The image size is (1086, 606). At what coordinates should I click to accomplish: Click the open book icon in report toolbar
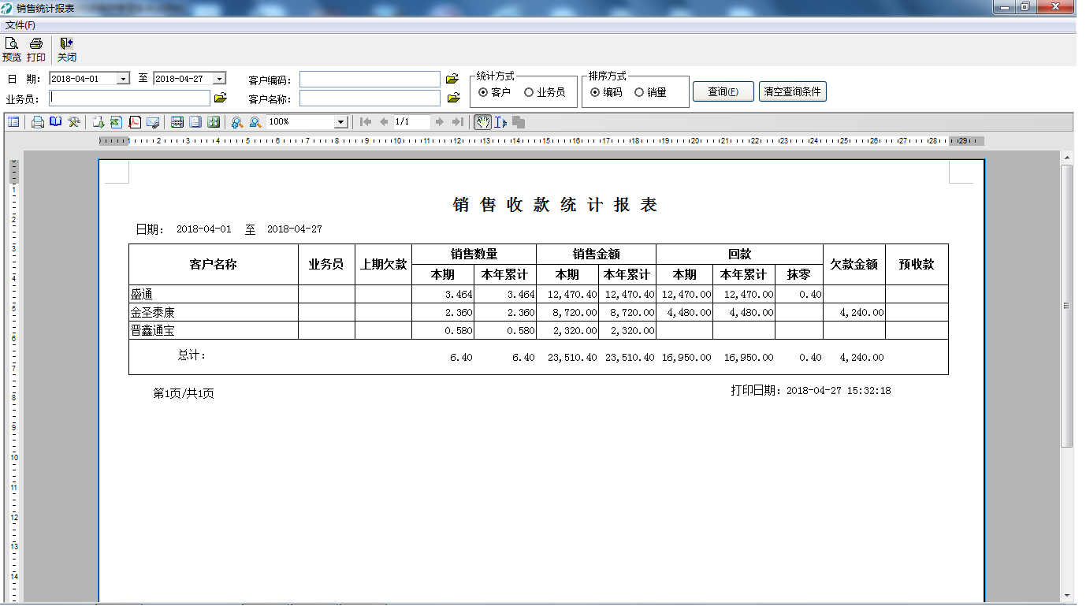pyautogui.click(x=55, y=122)
